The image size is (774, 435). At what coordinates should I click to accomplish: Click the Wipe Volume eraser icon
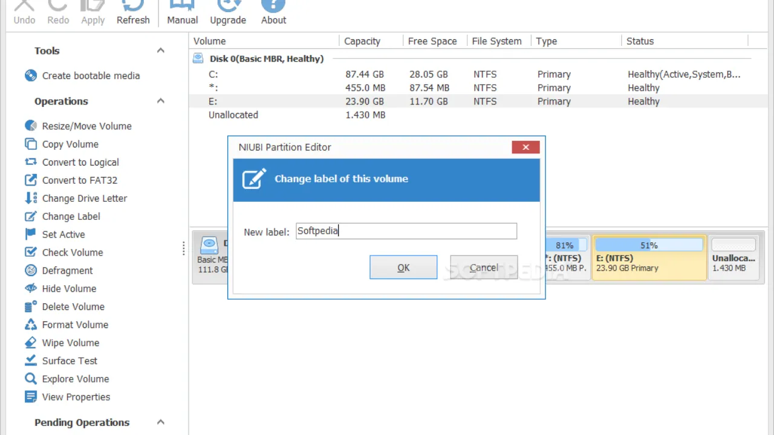click(31, 343)
